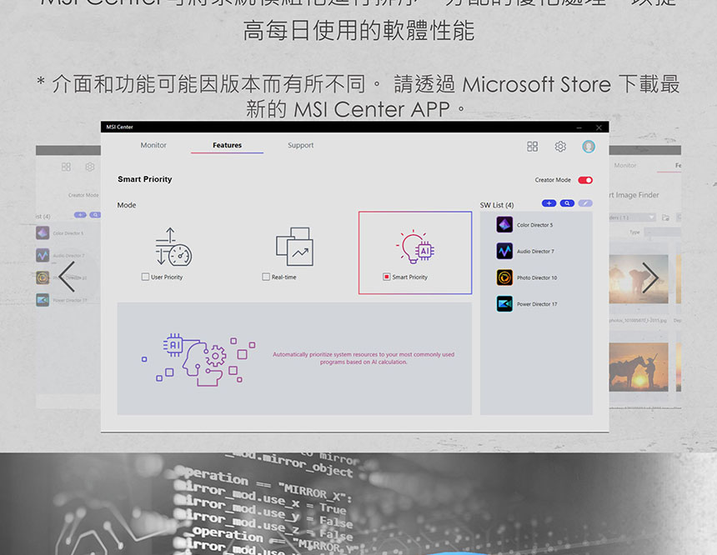Screen dimensions: 717x555
Task: Search the SW List with the magnifier button
Action: (x=567, y=203)
